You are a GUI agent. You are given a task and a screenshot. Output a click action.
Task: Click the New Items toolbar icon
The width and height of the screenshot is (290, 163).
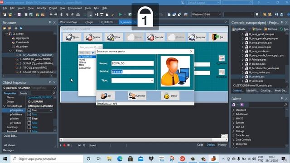(x=5, y=14)
